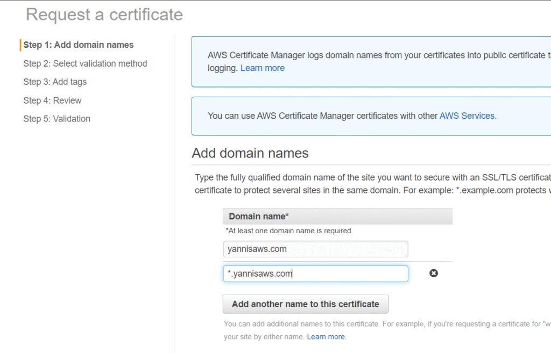Click the fully qualified domain name description text
551x353 pixels.
tap(371, 184)
